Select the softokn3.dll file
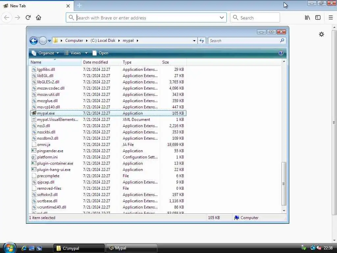Image resolution: width=337 pixels, height=253 pixels. tap(47, 195)
